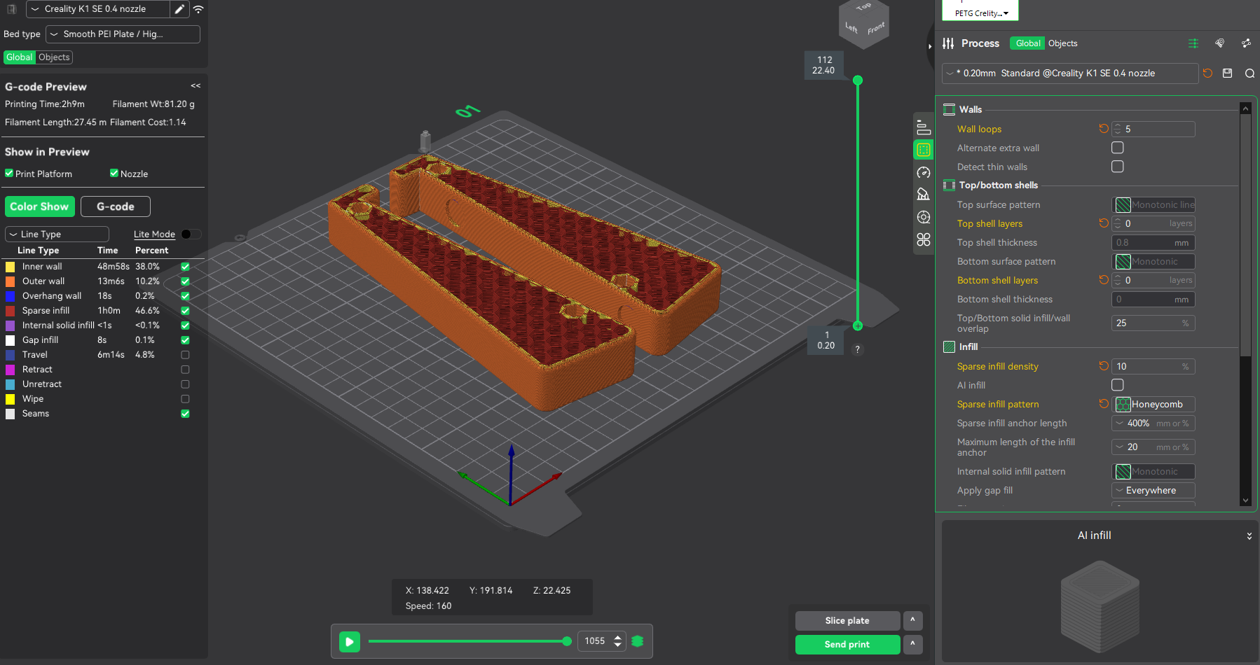The width and height of the screenshot is (1260, 665).
Task: Switch to the G-code view tab
Action: 116,206
